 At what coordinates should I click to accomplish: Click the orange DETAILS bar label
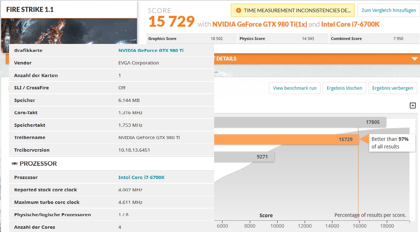[x=226, y=59]
